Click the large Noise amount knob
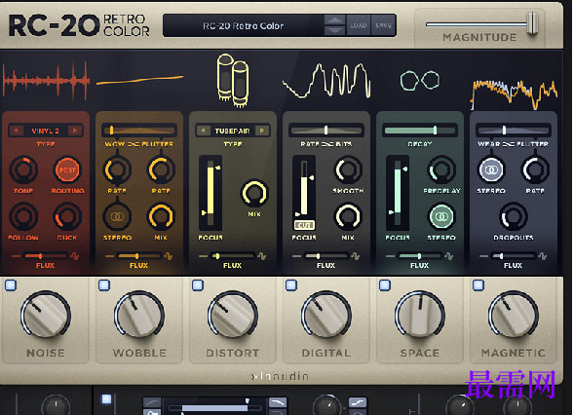 46,315
